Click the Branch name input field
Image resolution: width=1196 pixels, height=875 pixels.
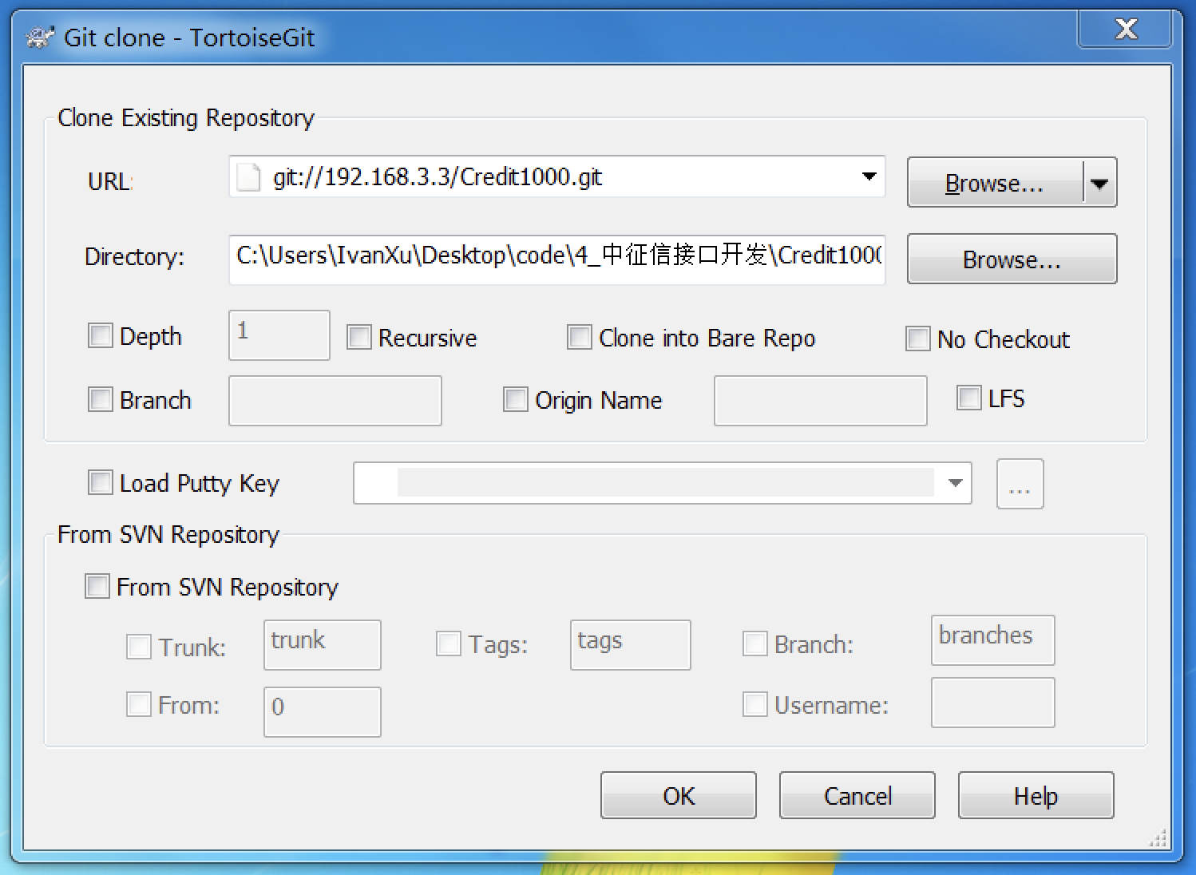335,401
